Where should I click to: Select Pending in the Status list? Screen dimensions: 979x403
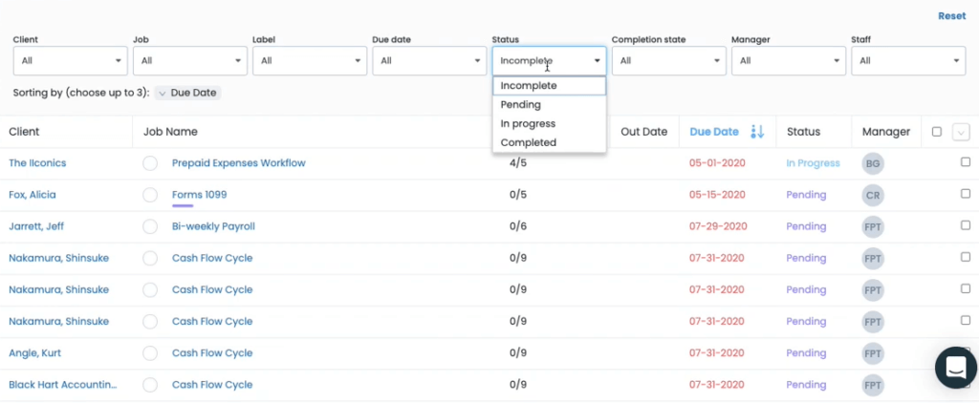click(550, 105)
